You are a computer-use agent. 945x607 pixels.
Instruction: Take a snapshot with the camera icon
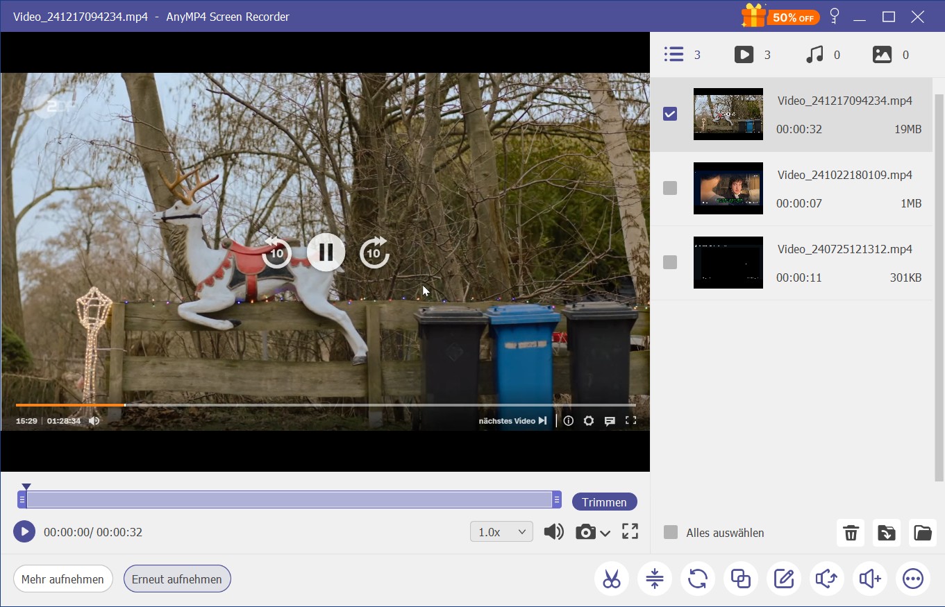[x=585, y=532]
